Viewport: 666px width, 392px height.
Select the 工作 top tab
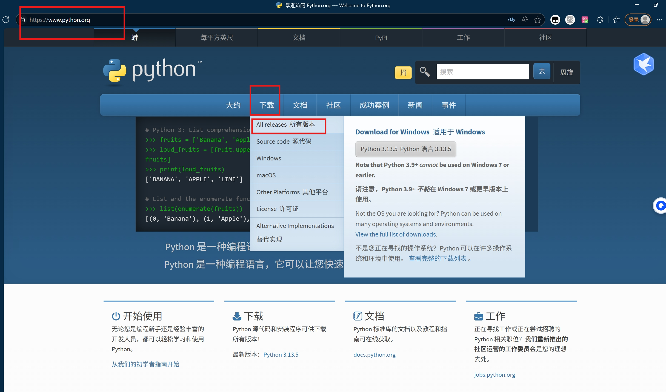pos(463,38)
